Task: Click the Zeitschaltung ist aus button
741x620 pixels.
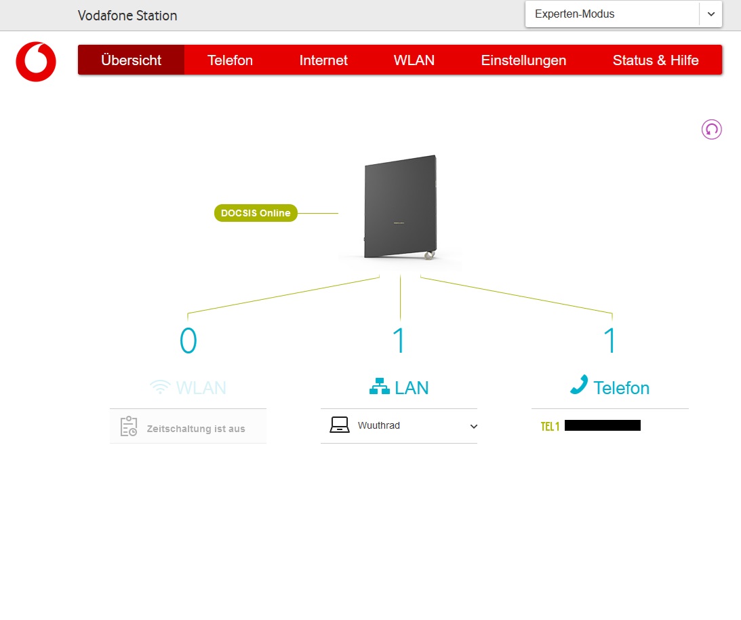Action: (x=188, y=426)
